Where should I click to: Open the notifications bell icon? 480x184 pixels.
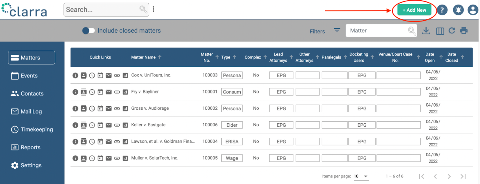[x=458, y=10]
